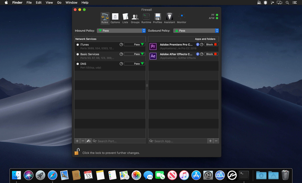Expand the Inbound Policy dropdown

click(x=121, y=31)
